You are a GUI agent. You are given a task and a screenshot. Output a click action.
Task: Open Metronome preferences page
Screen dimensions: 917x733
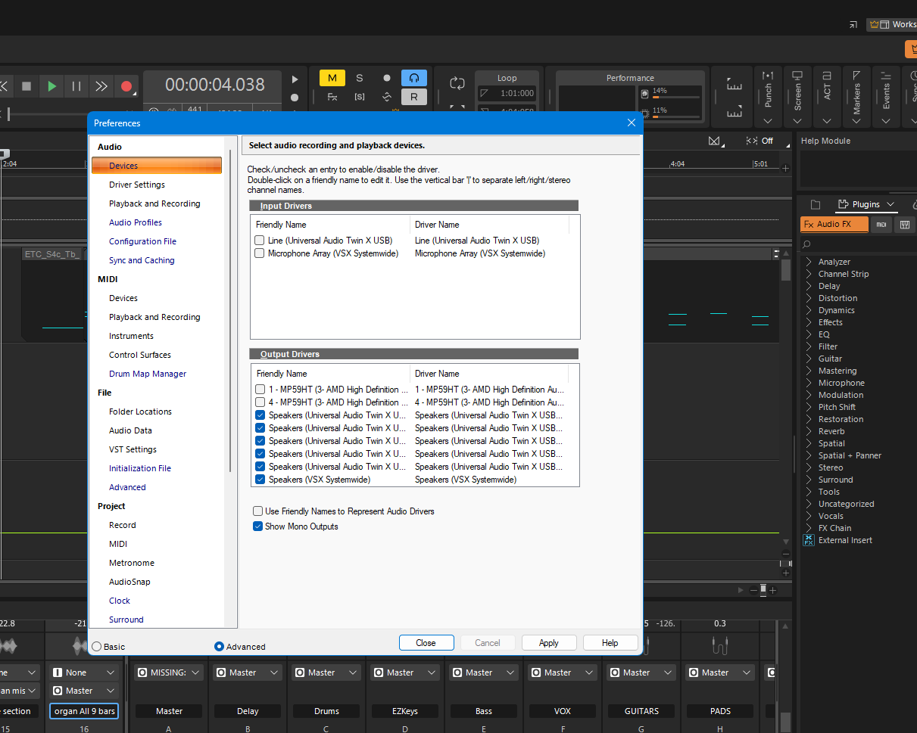point(132,563)
